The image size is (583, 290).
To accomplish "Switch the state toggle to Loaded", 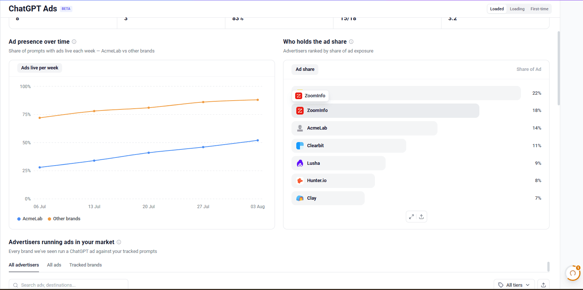I will (497, 9).
